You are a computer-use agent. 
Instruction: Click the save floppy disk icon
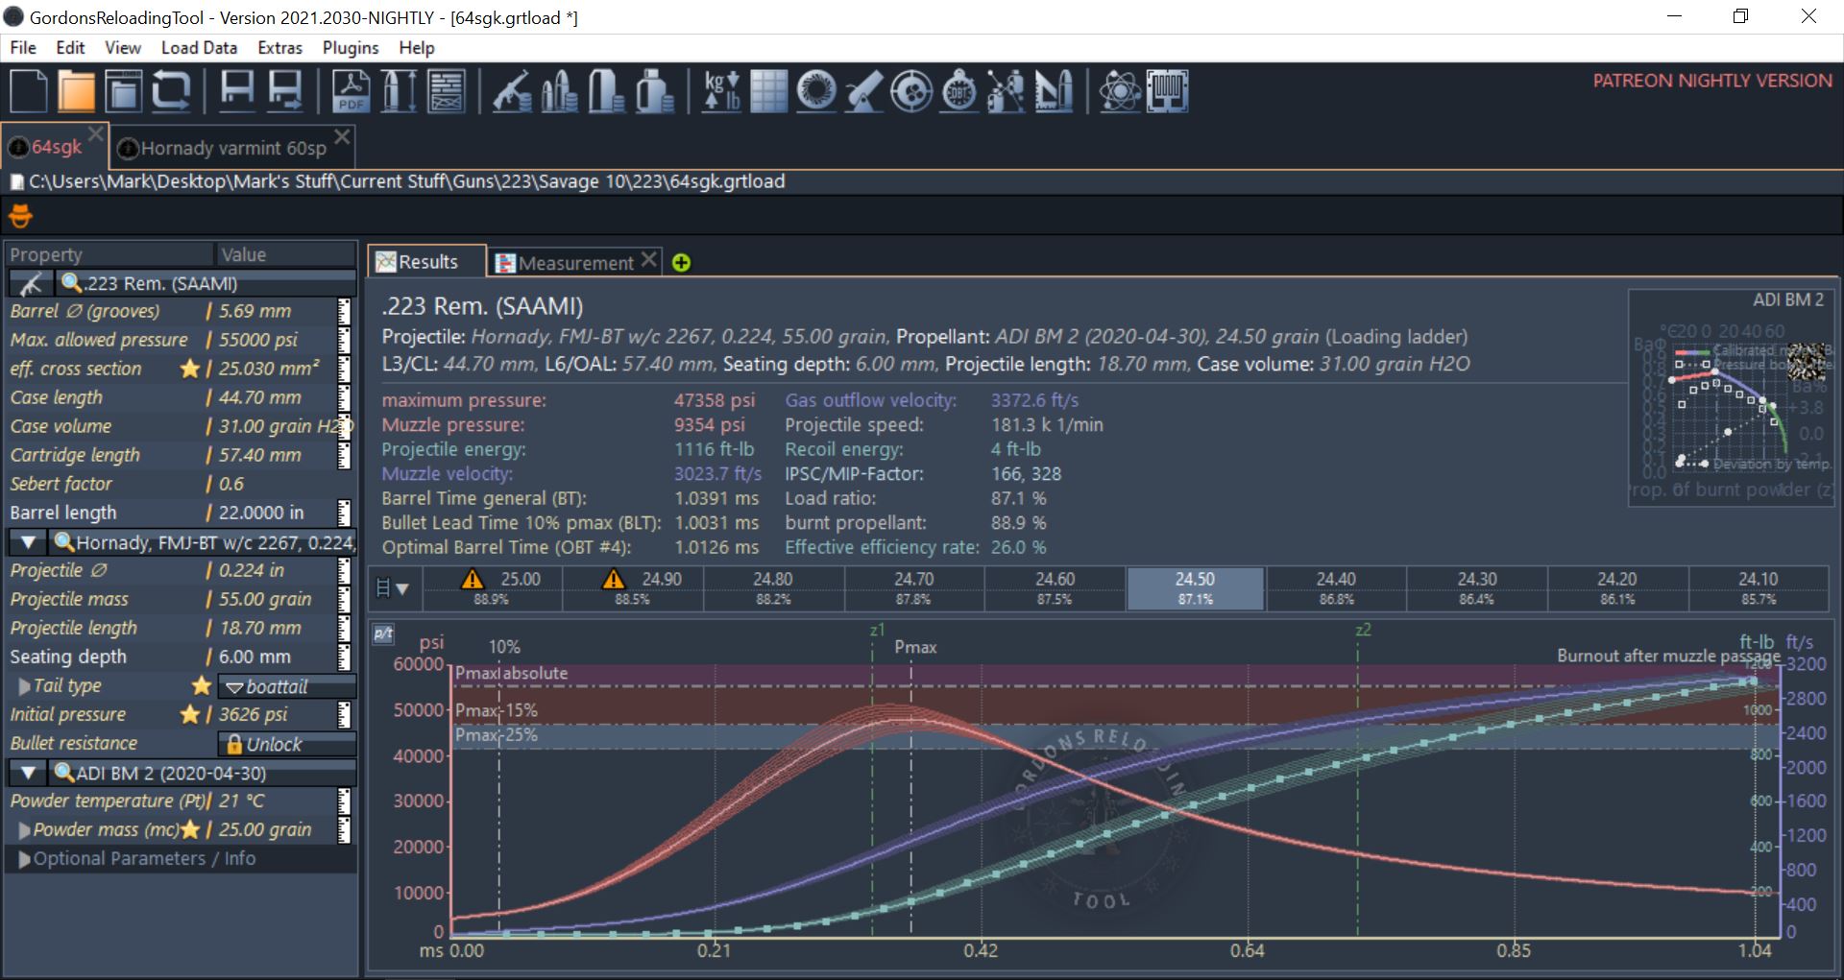[x=237, y=92]
